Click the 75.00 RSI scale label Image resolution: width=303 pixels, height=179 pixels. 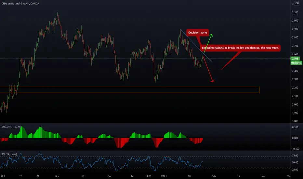[x=295, y=156]
